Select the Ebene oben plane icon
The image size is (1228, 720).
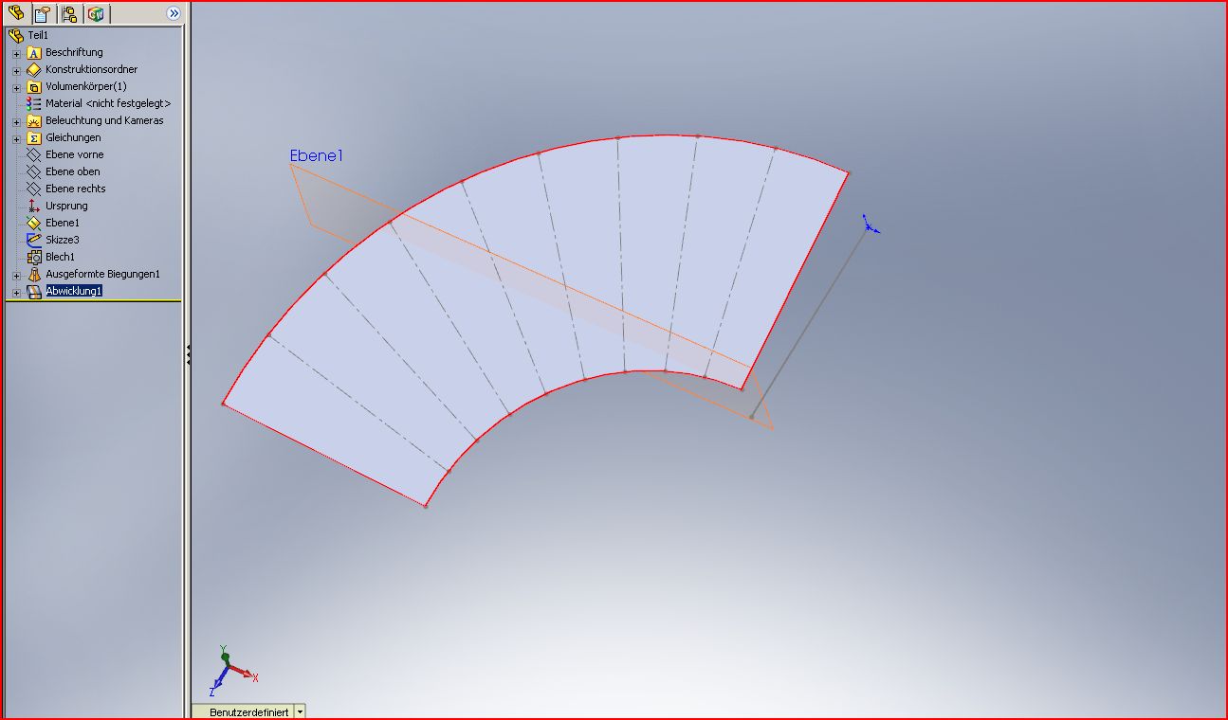[x=34, y=172]
